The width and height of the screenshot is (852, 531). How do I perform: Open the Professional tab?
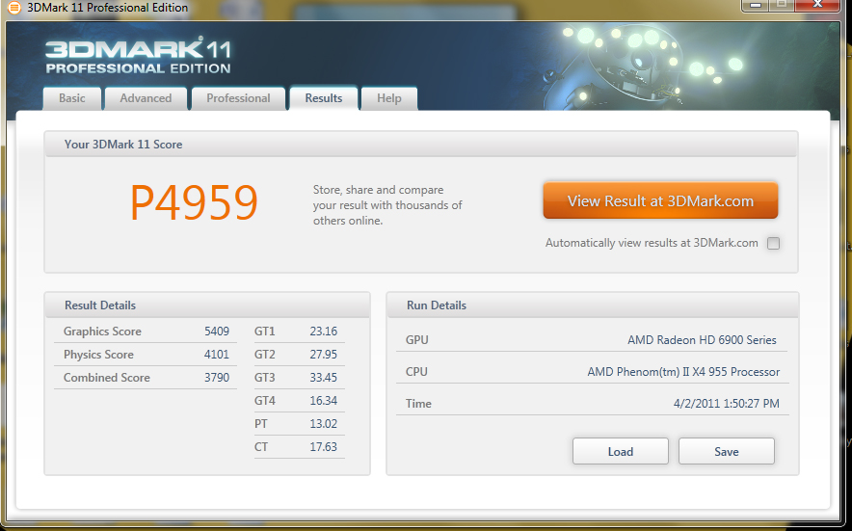[238, 98]
